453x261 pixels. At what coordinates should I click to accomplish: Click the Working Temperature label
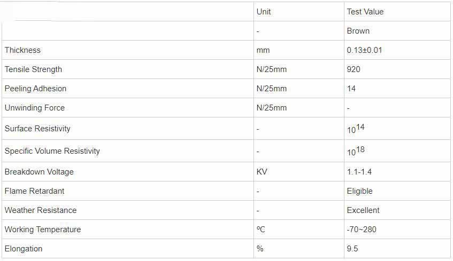42,230
